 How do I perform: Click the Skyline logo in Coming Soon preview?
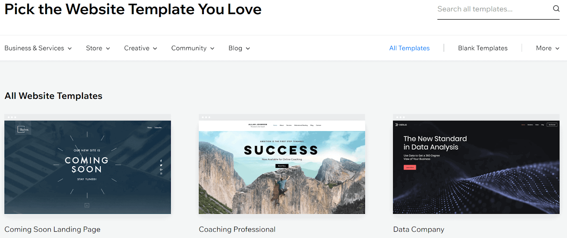click(24, 130)
